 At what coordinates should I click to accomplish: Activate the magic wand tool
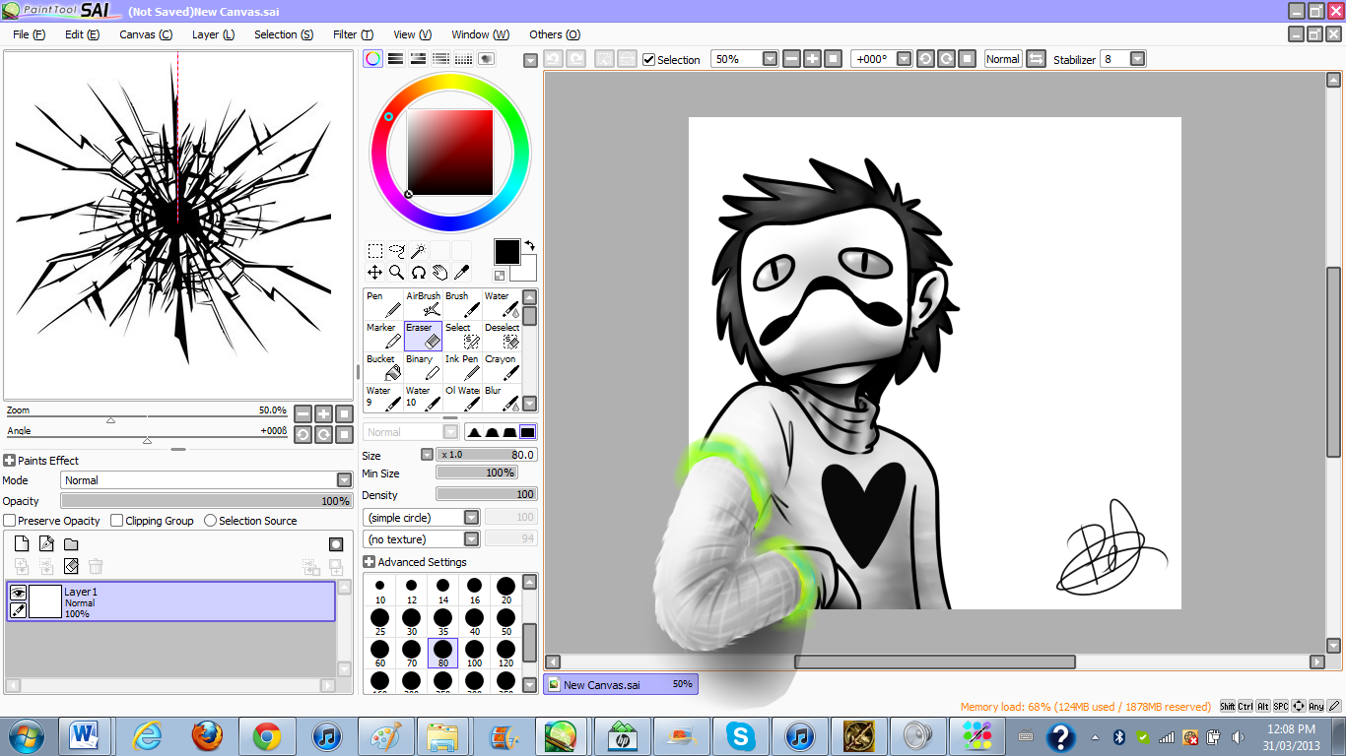pos(419,251)
